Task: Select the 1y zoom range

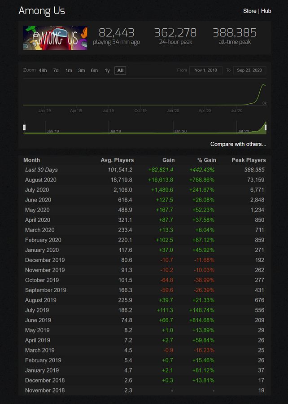Action: click(x=107, y=70)
